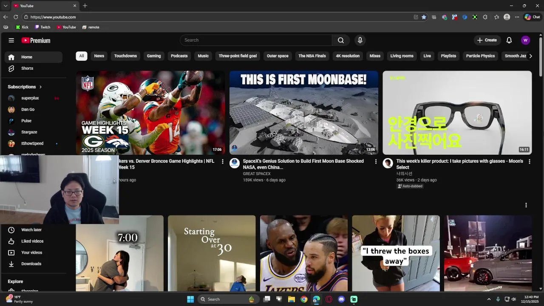
Task: Click the Twitch bookmark in the bookmarks bar
Action: click(x=42, y=27)
